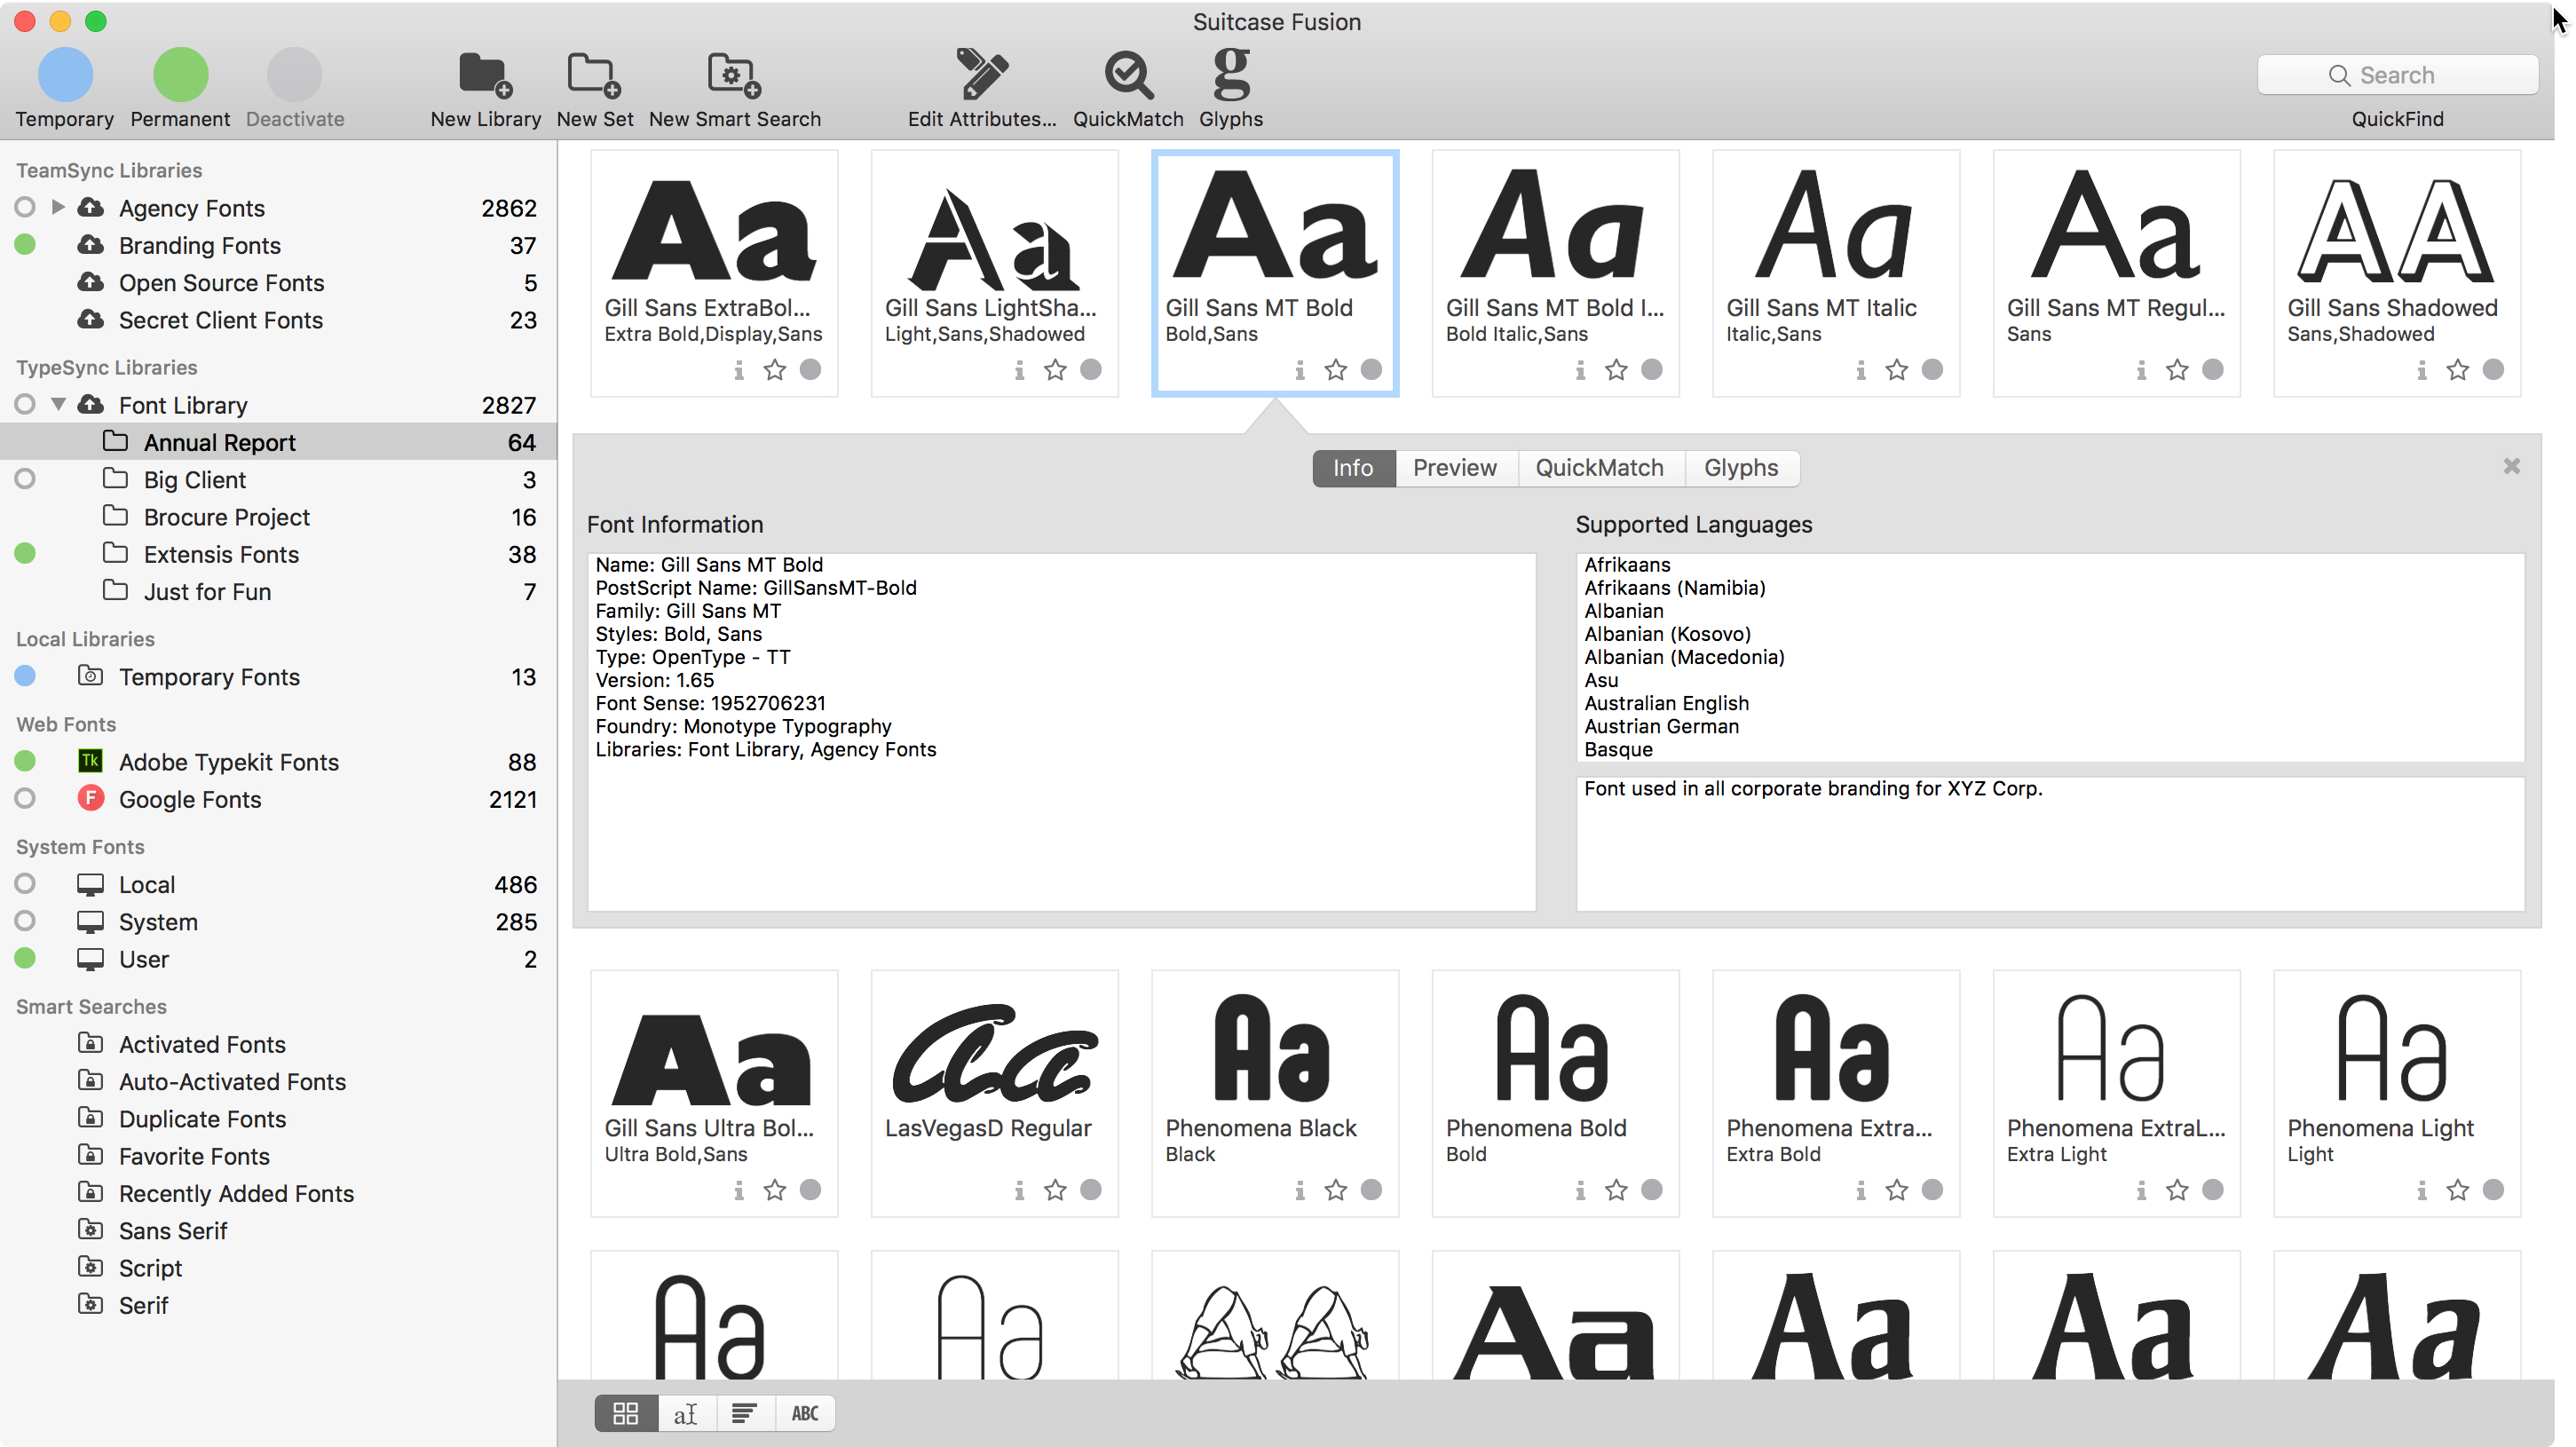The height and width of the screenshot is (1447, 2576).
Task: Collapse the Font Library tree
Action: [x=58, y=405]
